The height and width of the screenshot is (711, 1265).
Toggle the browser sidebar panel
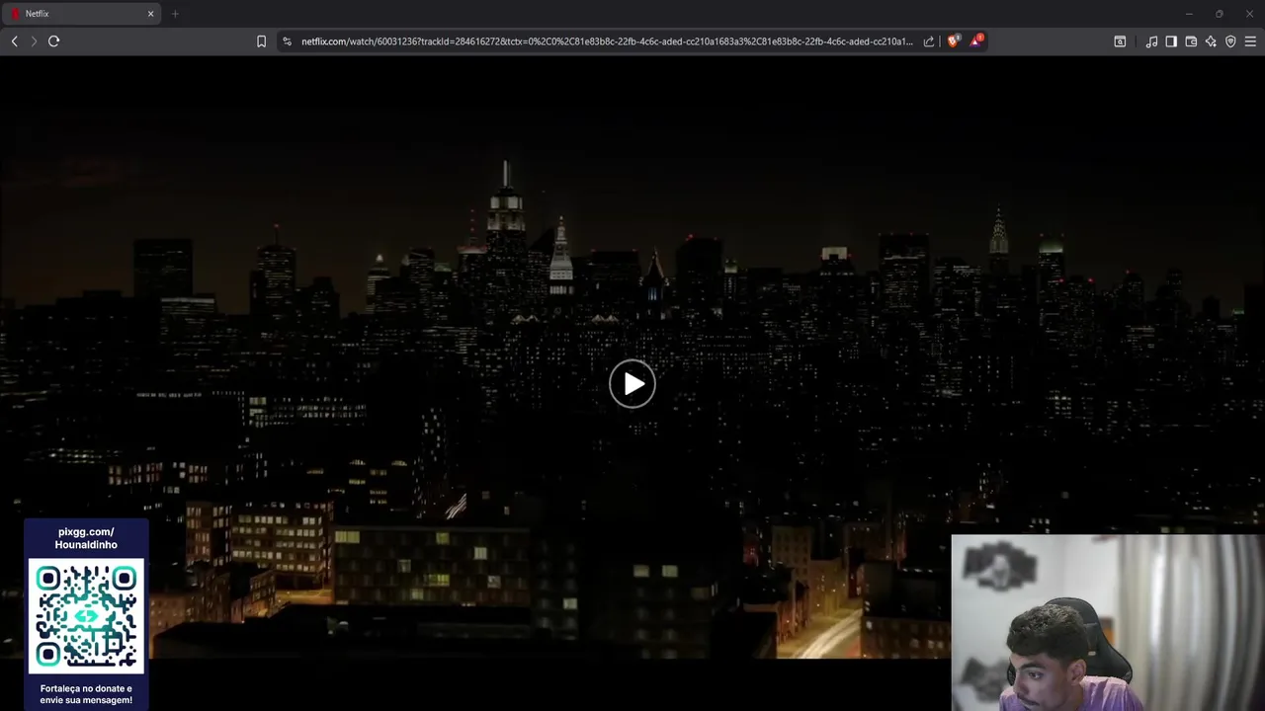pyautogui.click(x=1171, y=41)
